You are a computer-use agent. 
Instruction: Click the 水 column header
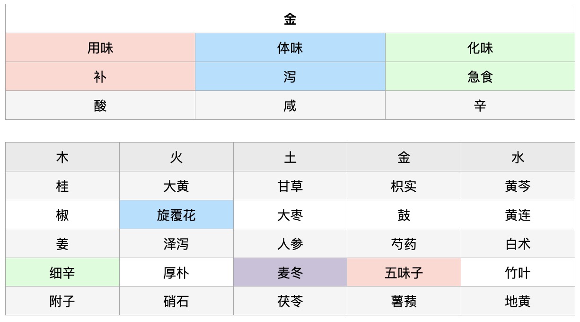518,157
